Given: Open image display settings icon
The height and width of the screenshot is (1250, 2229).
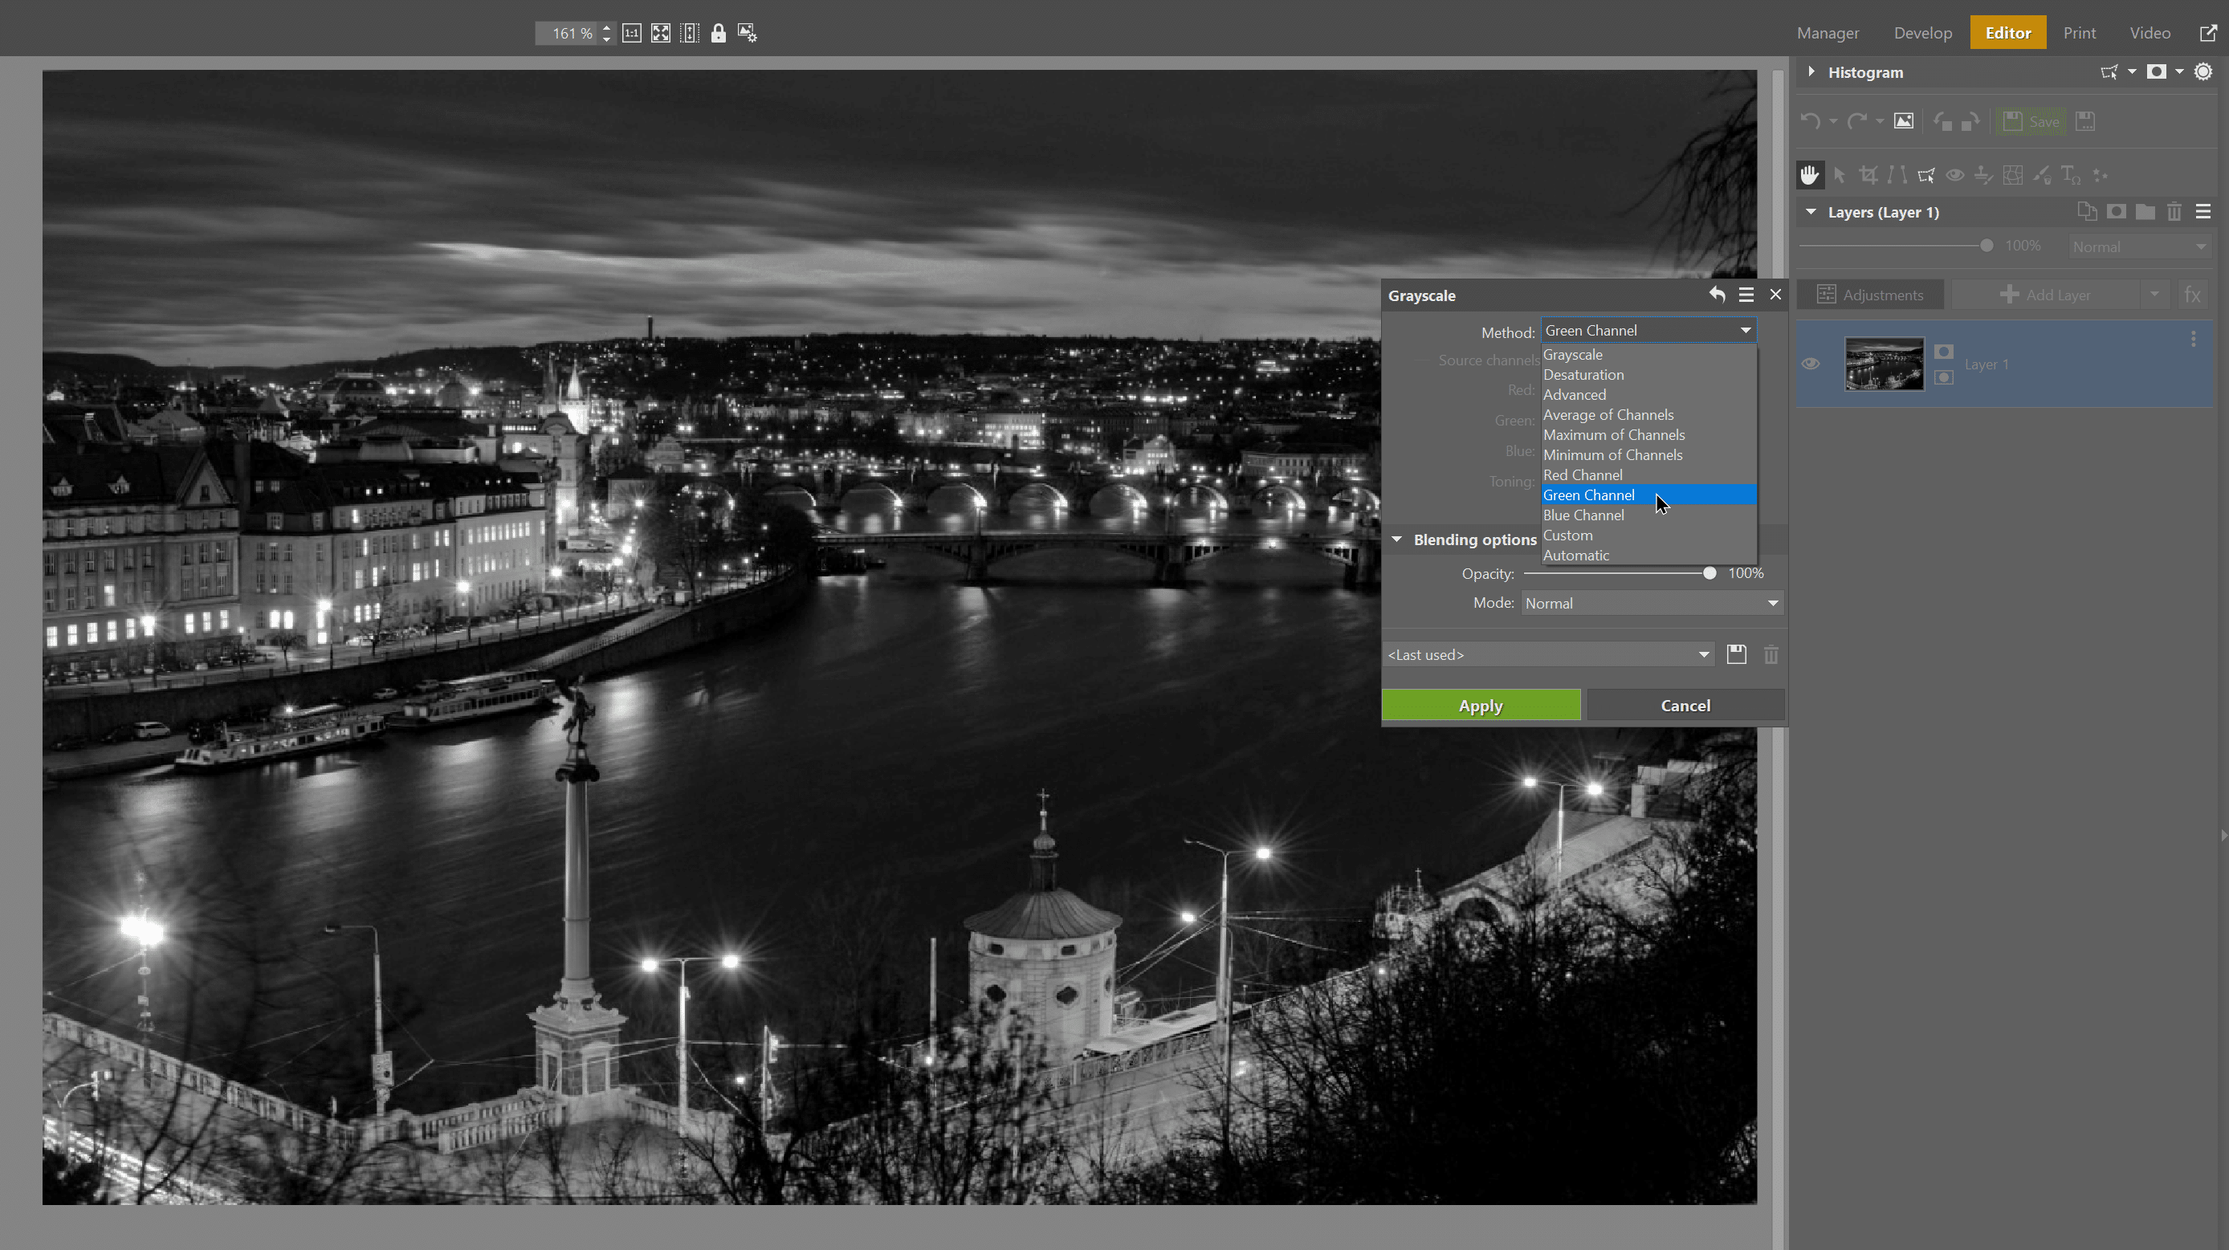Looking at the screenshot, I should click(x=747, y=33).
